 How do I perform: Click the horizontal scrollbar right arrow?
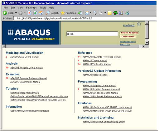[x=143, y=46]
